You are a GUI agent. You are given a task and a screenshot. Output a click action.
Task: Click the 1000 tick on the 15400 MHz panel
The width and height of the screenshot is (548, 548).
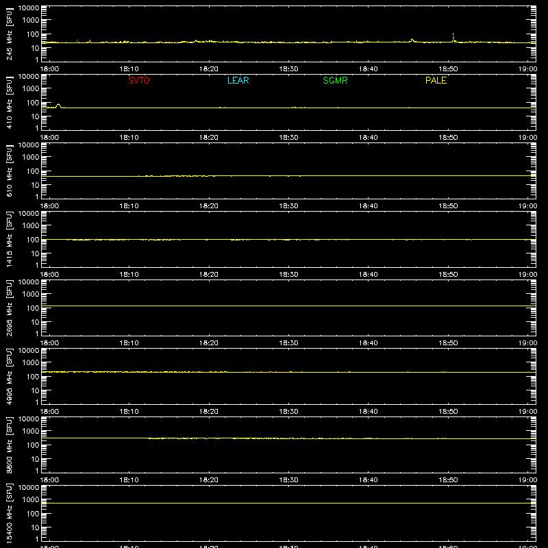tap(31, 500)
